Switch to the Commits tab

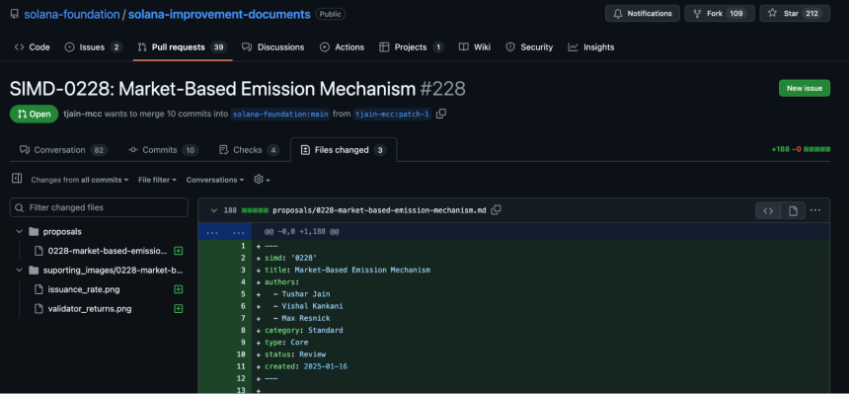(164, 150)
